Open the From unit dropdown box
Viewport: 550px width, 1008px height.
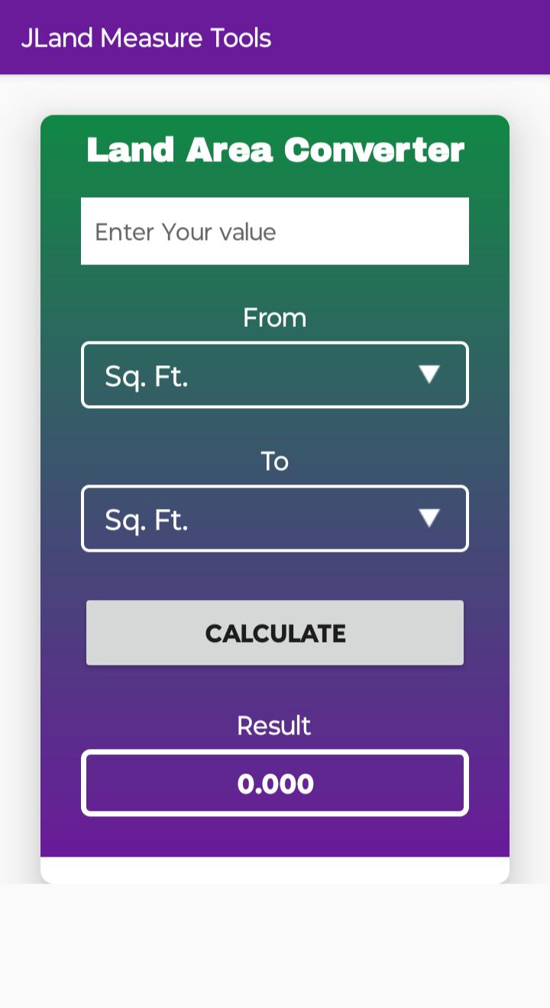pyautogui.click(x=275, y=374)
